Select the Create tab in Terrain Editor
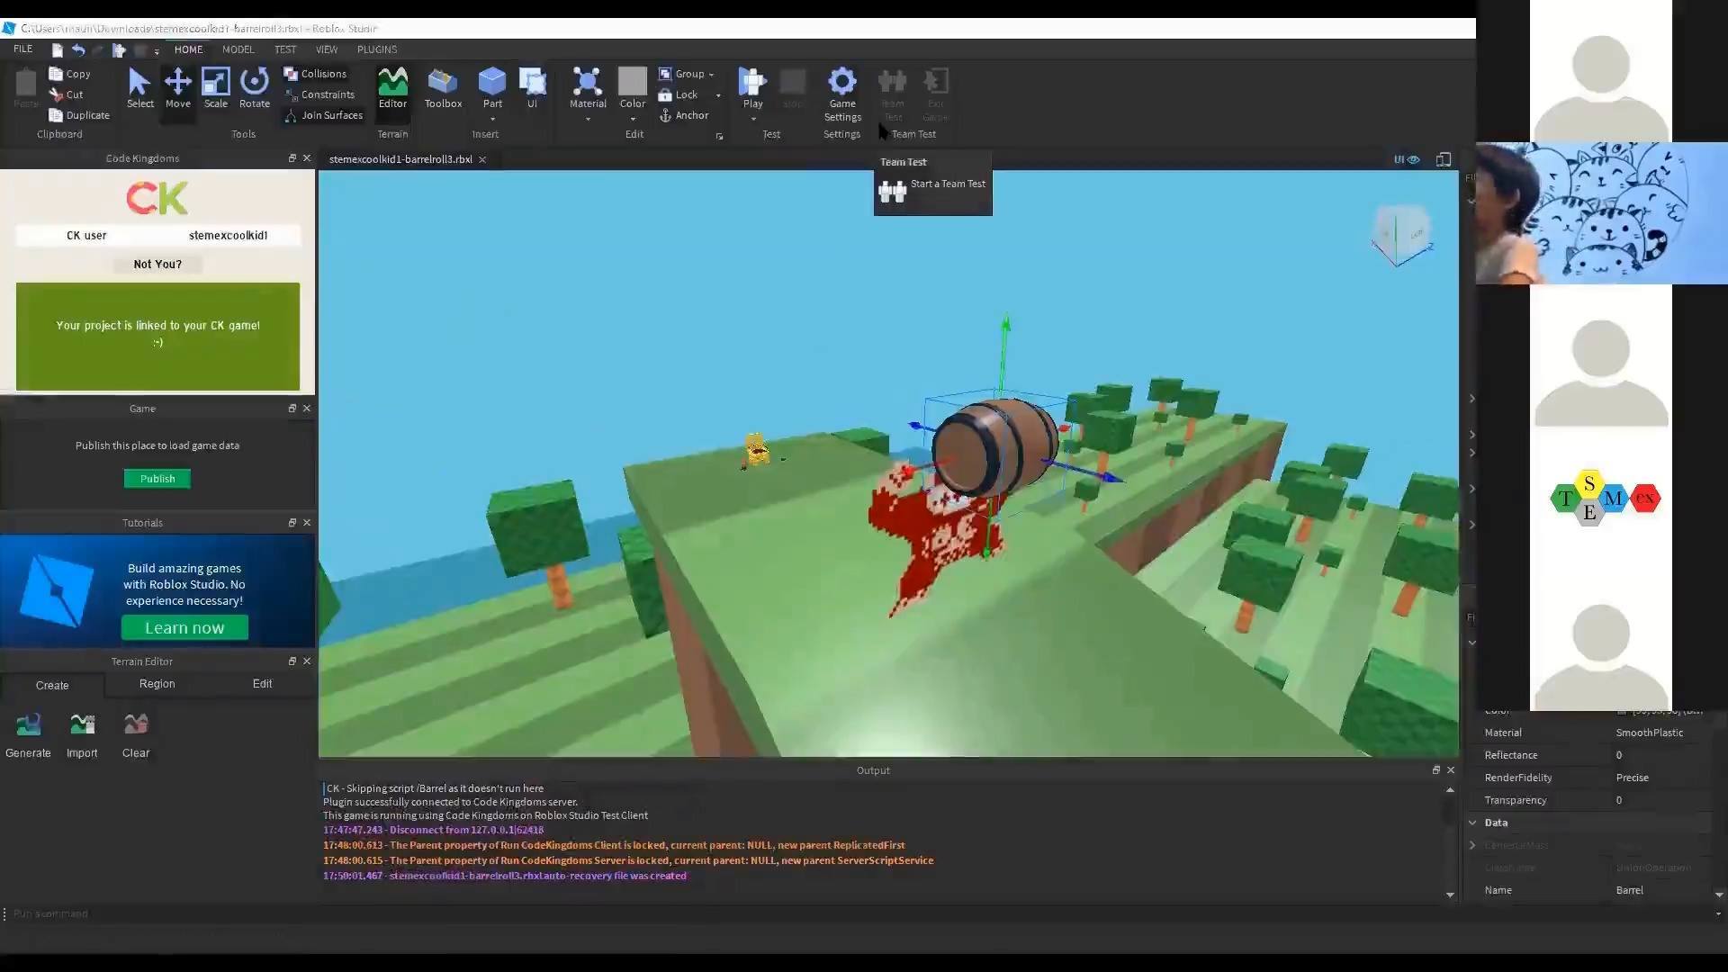 point(52,685)
